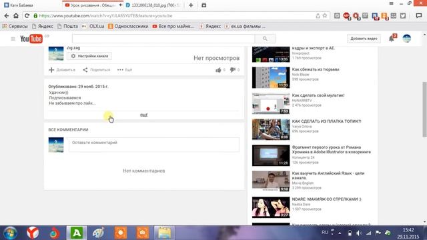Open new tab with plus button
The height and width of the screenshot is (240, 427).
pos(191,5)
